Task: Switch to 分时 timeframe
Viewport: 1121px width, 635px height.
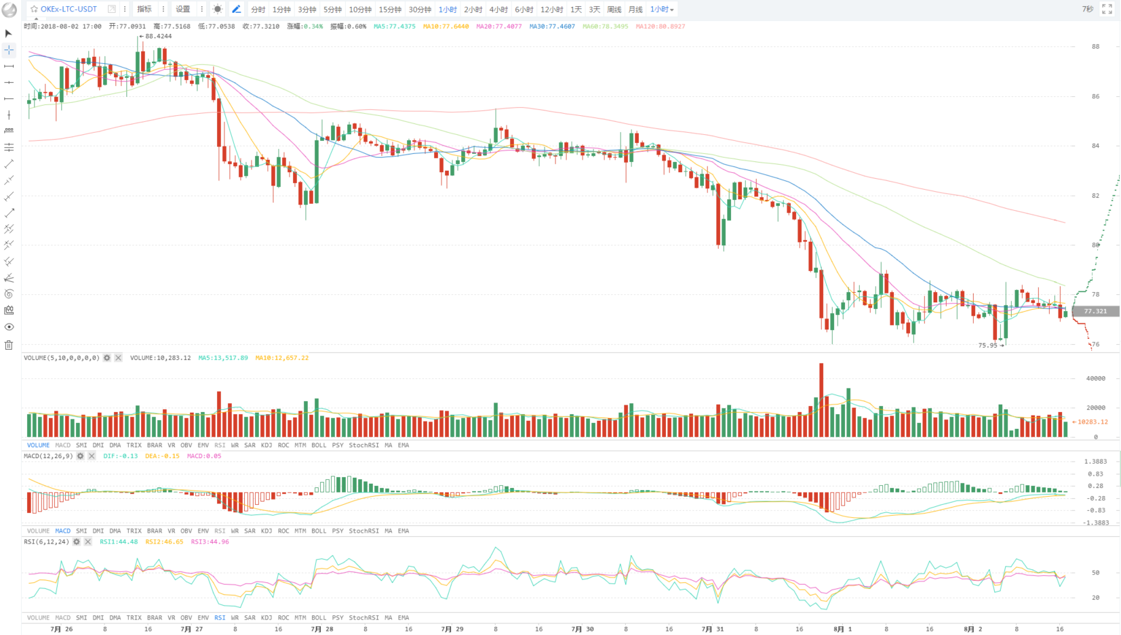Action: [x=258, y=9]
